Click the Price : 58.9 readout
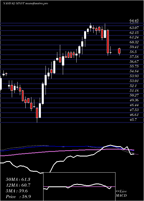 [x=18, y=197]
